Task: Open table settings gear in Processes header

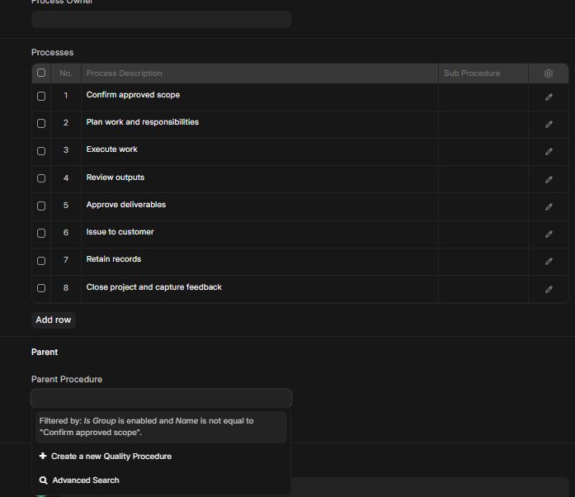Action: [x=549, y=73]
